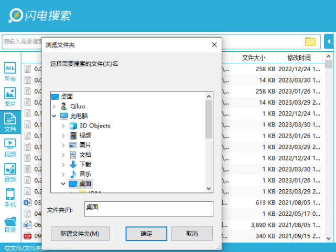
Task: Select the 图片 folder in the tree
Action: pyautogui.click(x=81, y=145)
